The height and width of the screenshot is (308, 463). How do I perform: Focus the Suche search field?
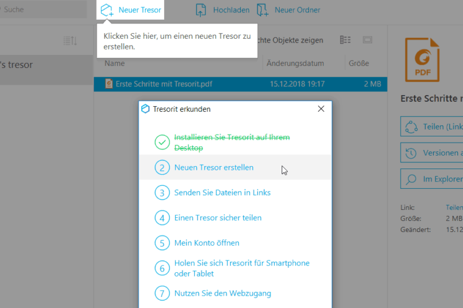point(43,9)
